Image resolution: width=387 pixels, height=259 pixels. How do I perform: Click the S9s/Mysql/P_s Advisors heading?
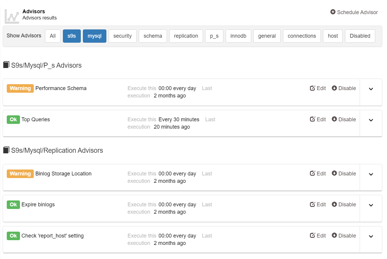[x=46, y=65]
